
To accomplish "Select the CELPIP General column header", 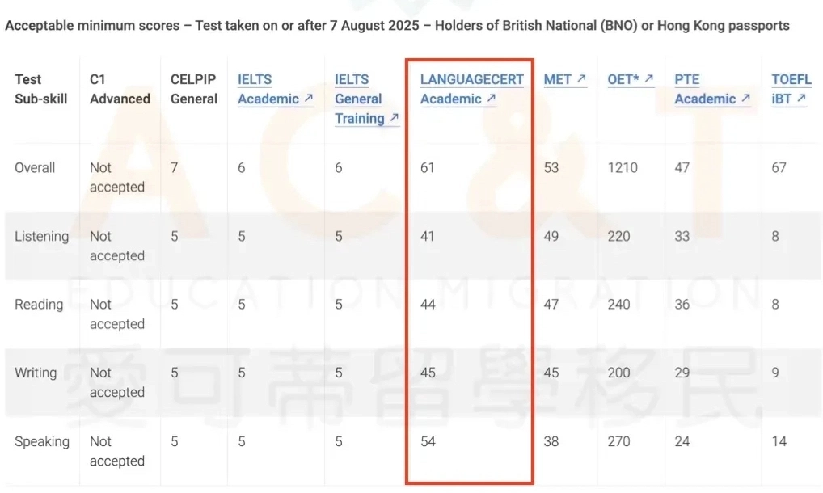I will click(x=194, y=89).
